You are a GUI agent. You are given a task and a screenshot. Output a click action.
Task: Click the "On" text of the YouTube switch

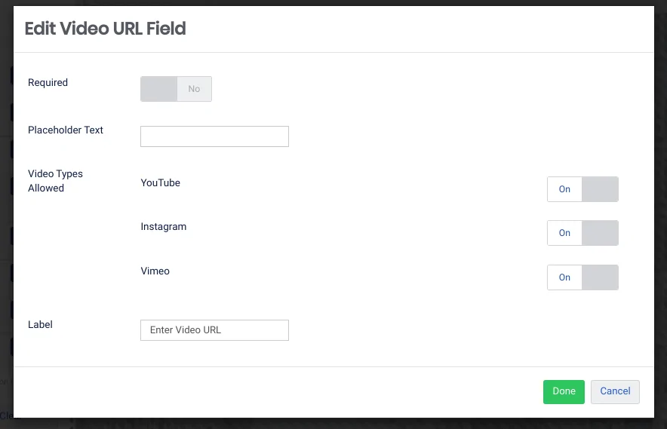564,189
